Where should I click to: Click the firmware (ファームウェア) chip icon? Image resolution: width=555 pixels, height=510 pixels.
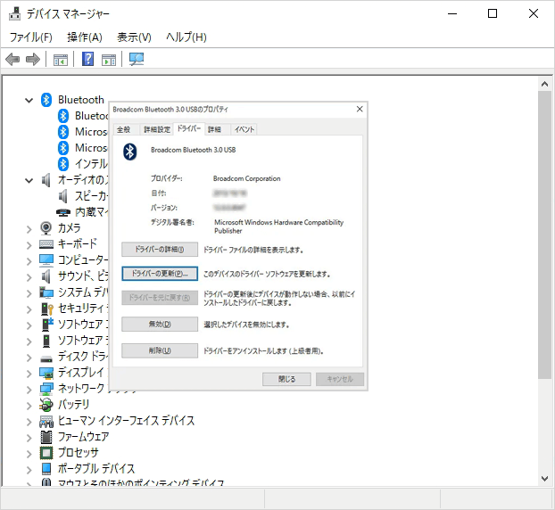(x=46, y=437)
